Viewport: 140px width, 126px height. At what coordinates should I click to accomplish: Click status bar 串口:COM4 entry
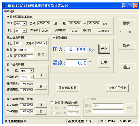(x=108, y=121)
